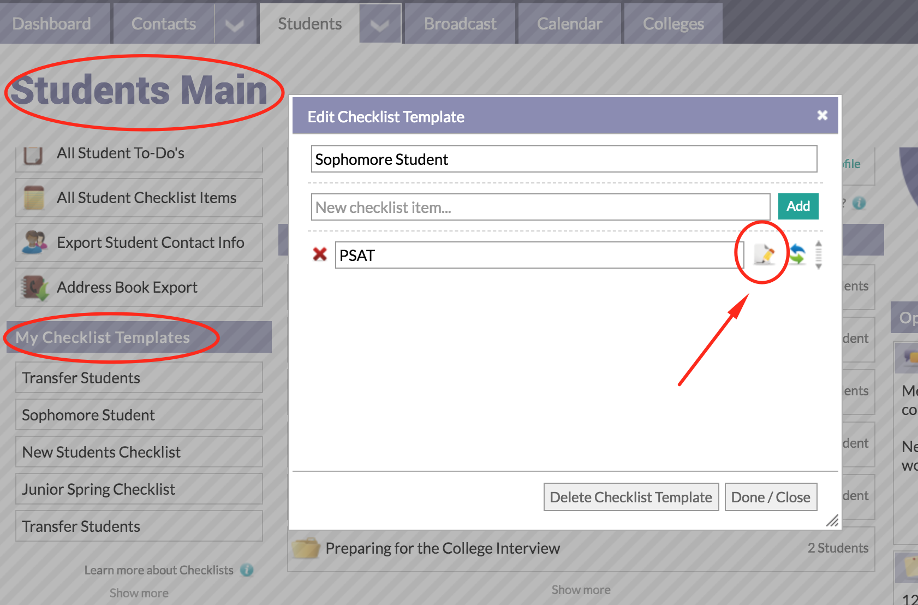
Task: Click the blue-green swap arrows icon
Action: 797,254
